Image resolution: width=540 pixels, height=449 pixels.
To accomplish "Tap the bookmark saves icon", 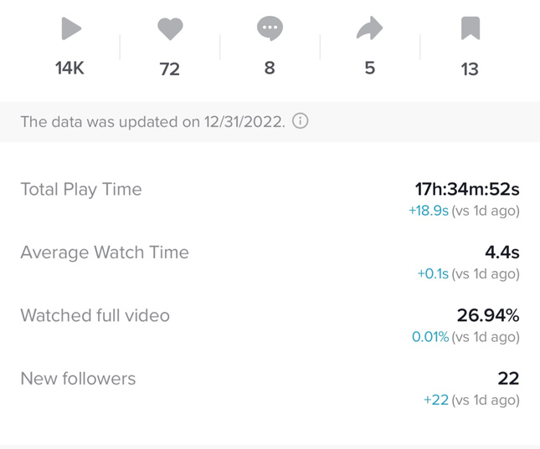I will tap(470, 30).
